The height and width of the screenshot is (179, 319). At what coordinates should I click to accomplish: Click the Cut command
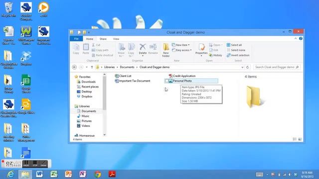(x=96, y=45)
